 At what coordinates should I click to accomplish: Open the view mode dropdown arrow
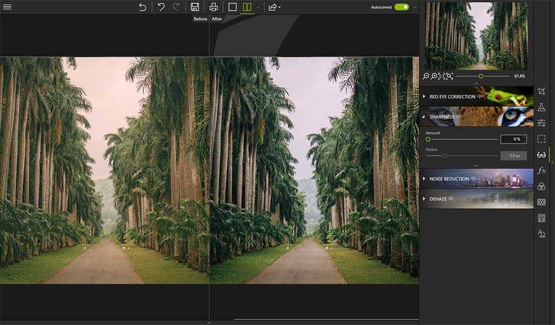pyautogui.click(x=258, y=7)
